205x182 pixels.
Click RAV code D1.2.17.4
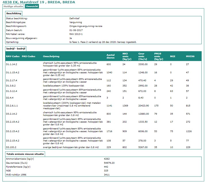pos(11,81)
